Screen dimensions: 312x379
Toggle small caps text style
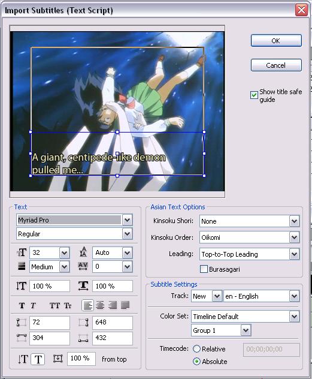click(x=68, y=306)
